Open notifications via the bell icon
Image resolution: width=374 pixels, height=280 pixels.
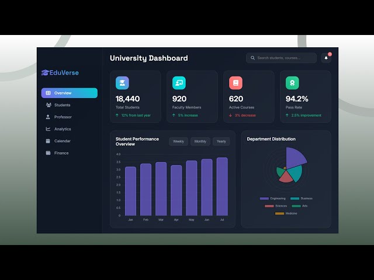tap(326, 58)
